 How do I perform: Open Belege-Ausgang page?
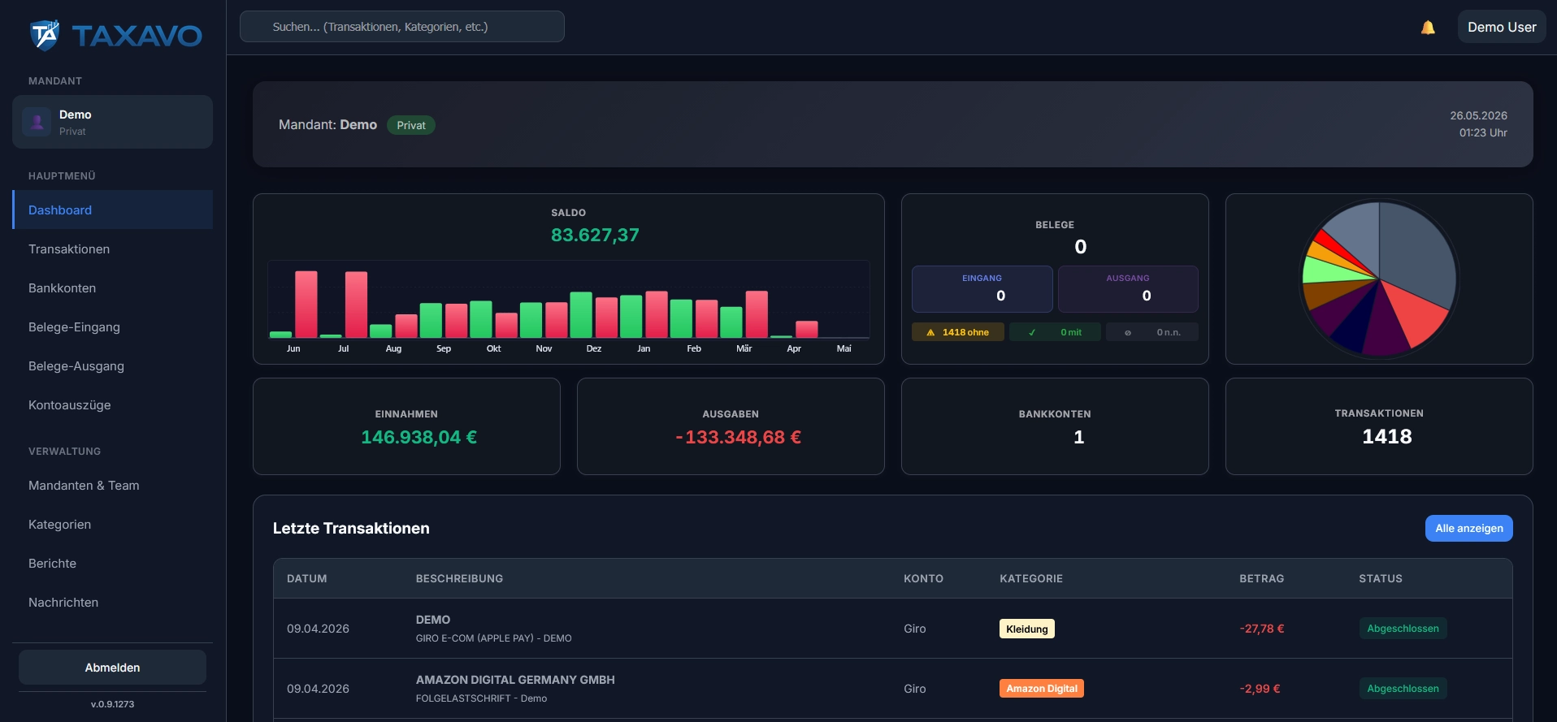[x=113, y=365]
